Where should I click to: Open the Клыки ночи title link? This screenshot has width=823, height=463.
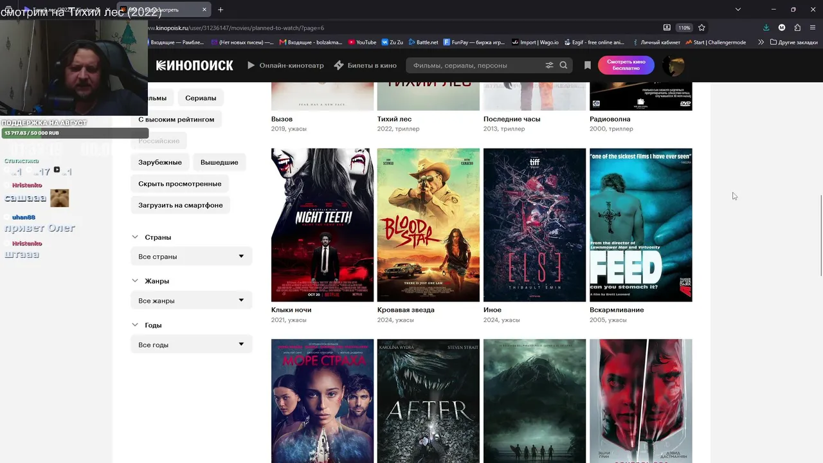click(x=291, y=310)
